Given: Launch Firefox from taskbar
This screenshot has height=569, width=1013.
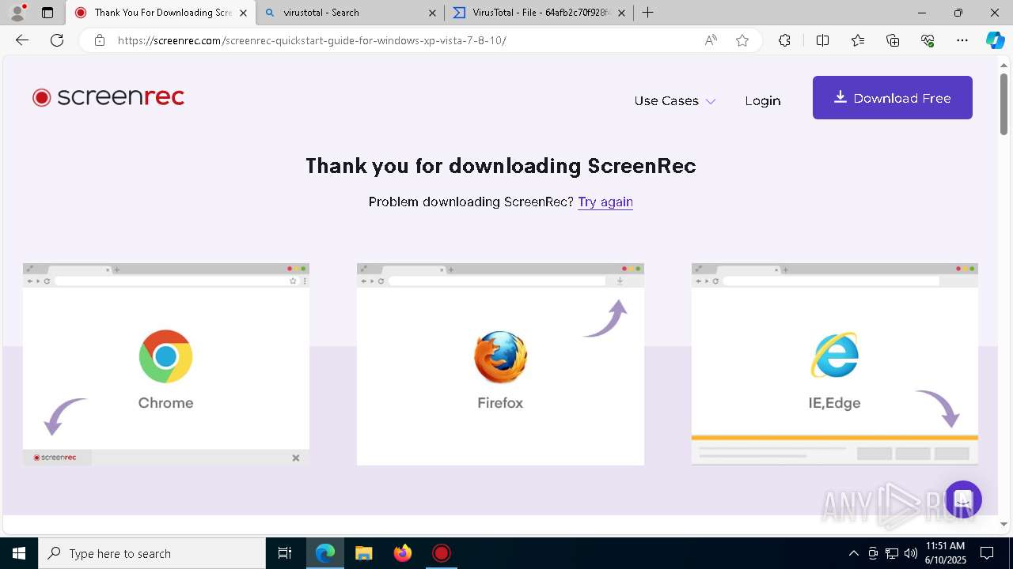Looking at the screenshot, I should (403, 553).
